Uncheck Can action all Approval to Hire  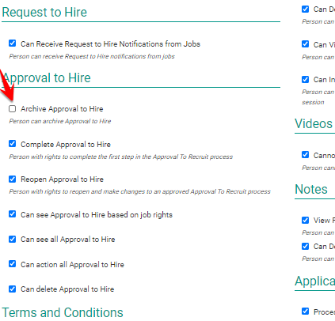pyautogui.click(x=12, y=264)
